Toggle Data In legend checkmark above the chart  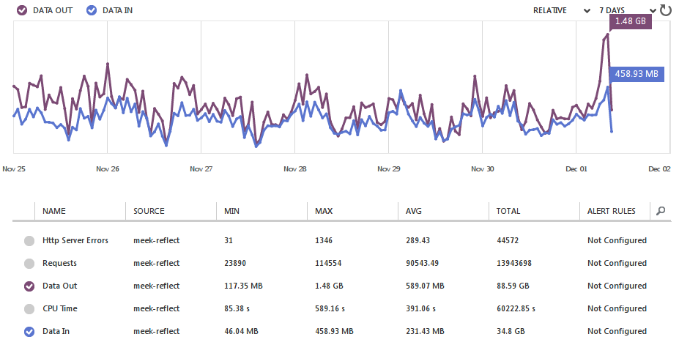pos(91,11)
